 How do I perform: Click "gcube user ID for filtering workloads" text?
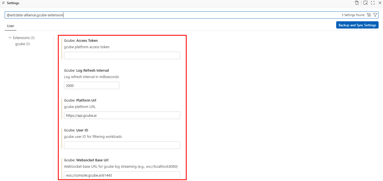pyautogui.click(x=93, y=137)
